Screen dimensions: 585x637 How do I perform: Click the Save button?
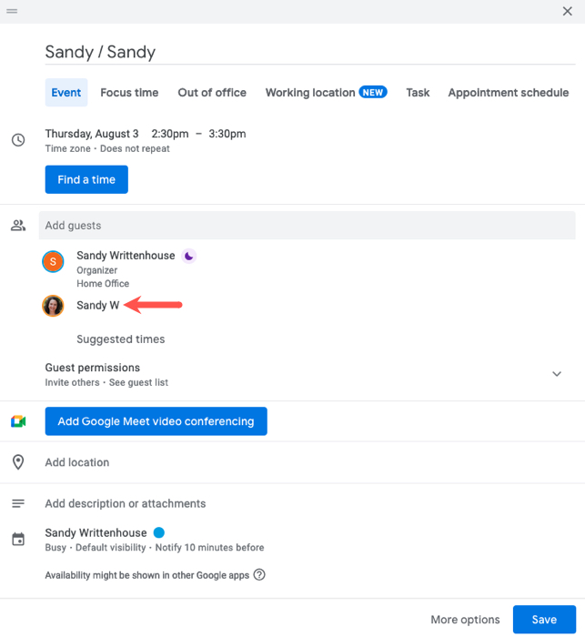[x=544, y=620]
